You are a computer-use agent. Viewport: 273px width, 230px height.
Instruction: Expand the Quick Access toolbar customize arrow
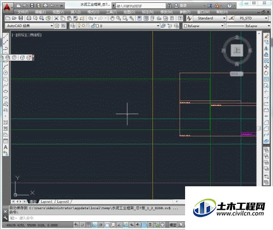pyautogui.click(x=62, y=5)
